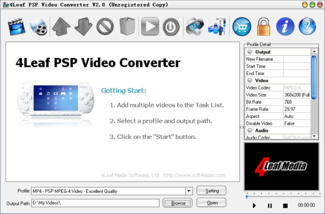Click the Video Codec MPEG-4 value
This screenshot has height=214, width=325.
(297, 88)
